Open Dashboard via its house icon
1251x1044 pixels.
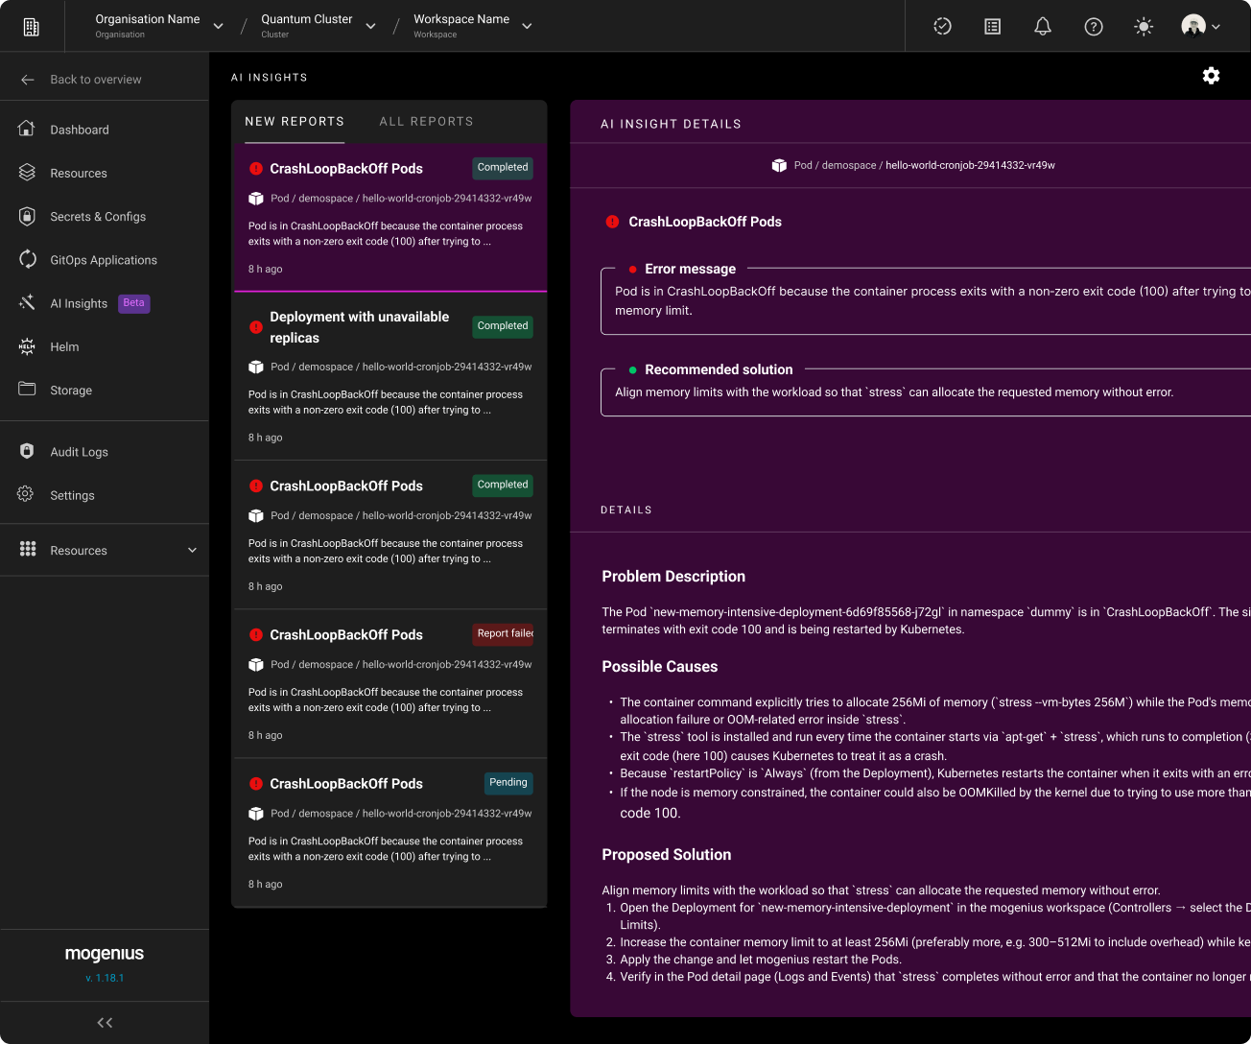click(x=27, y=129)
